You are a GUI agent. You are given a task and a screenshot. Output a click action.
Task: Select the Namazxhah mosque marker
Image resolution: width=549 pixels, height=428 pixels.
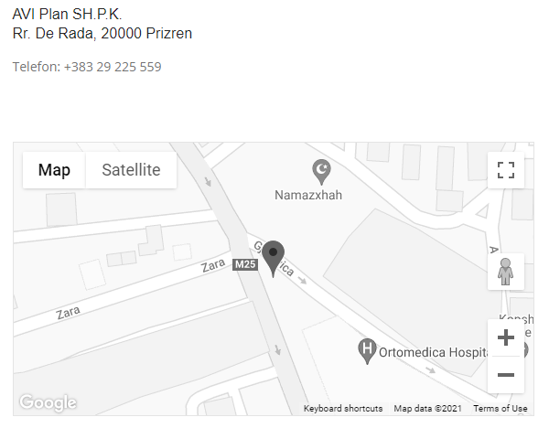[321, 172]
